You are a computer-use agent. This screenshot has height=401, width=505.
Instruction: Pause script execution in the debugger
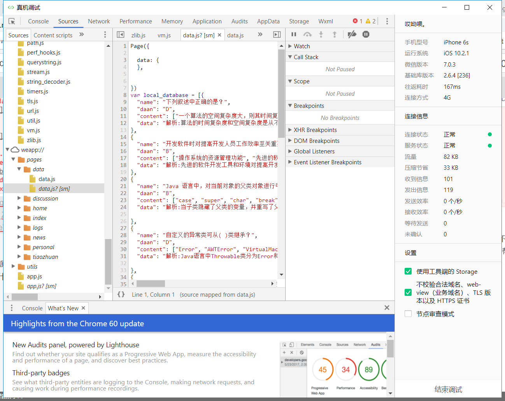(294, 34)
